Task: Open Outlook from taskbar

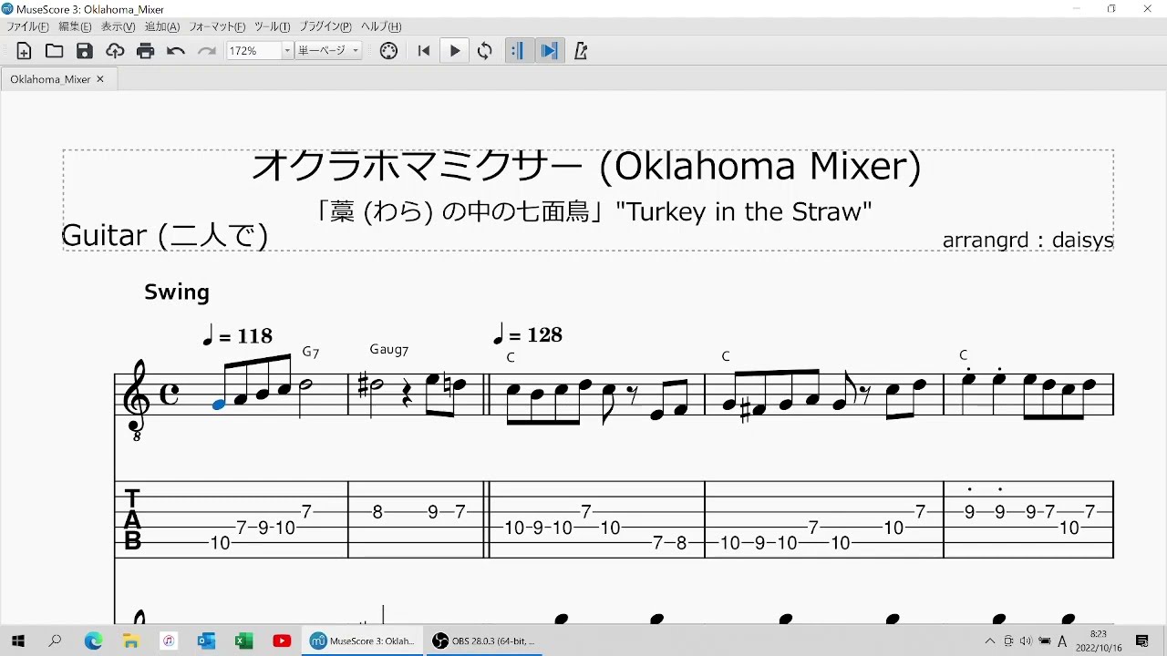Action: 206,641
